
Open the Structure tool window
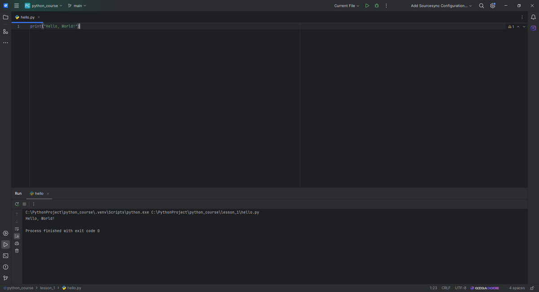tap(5, 31)
